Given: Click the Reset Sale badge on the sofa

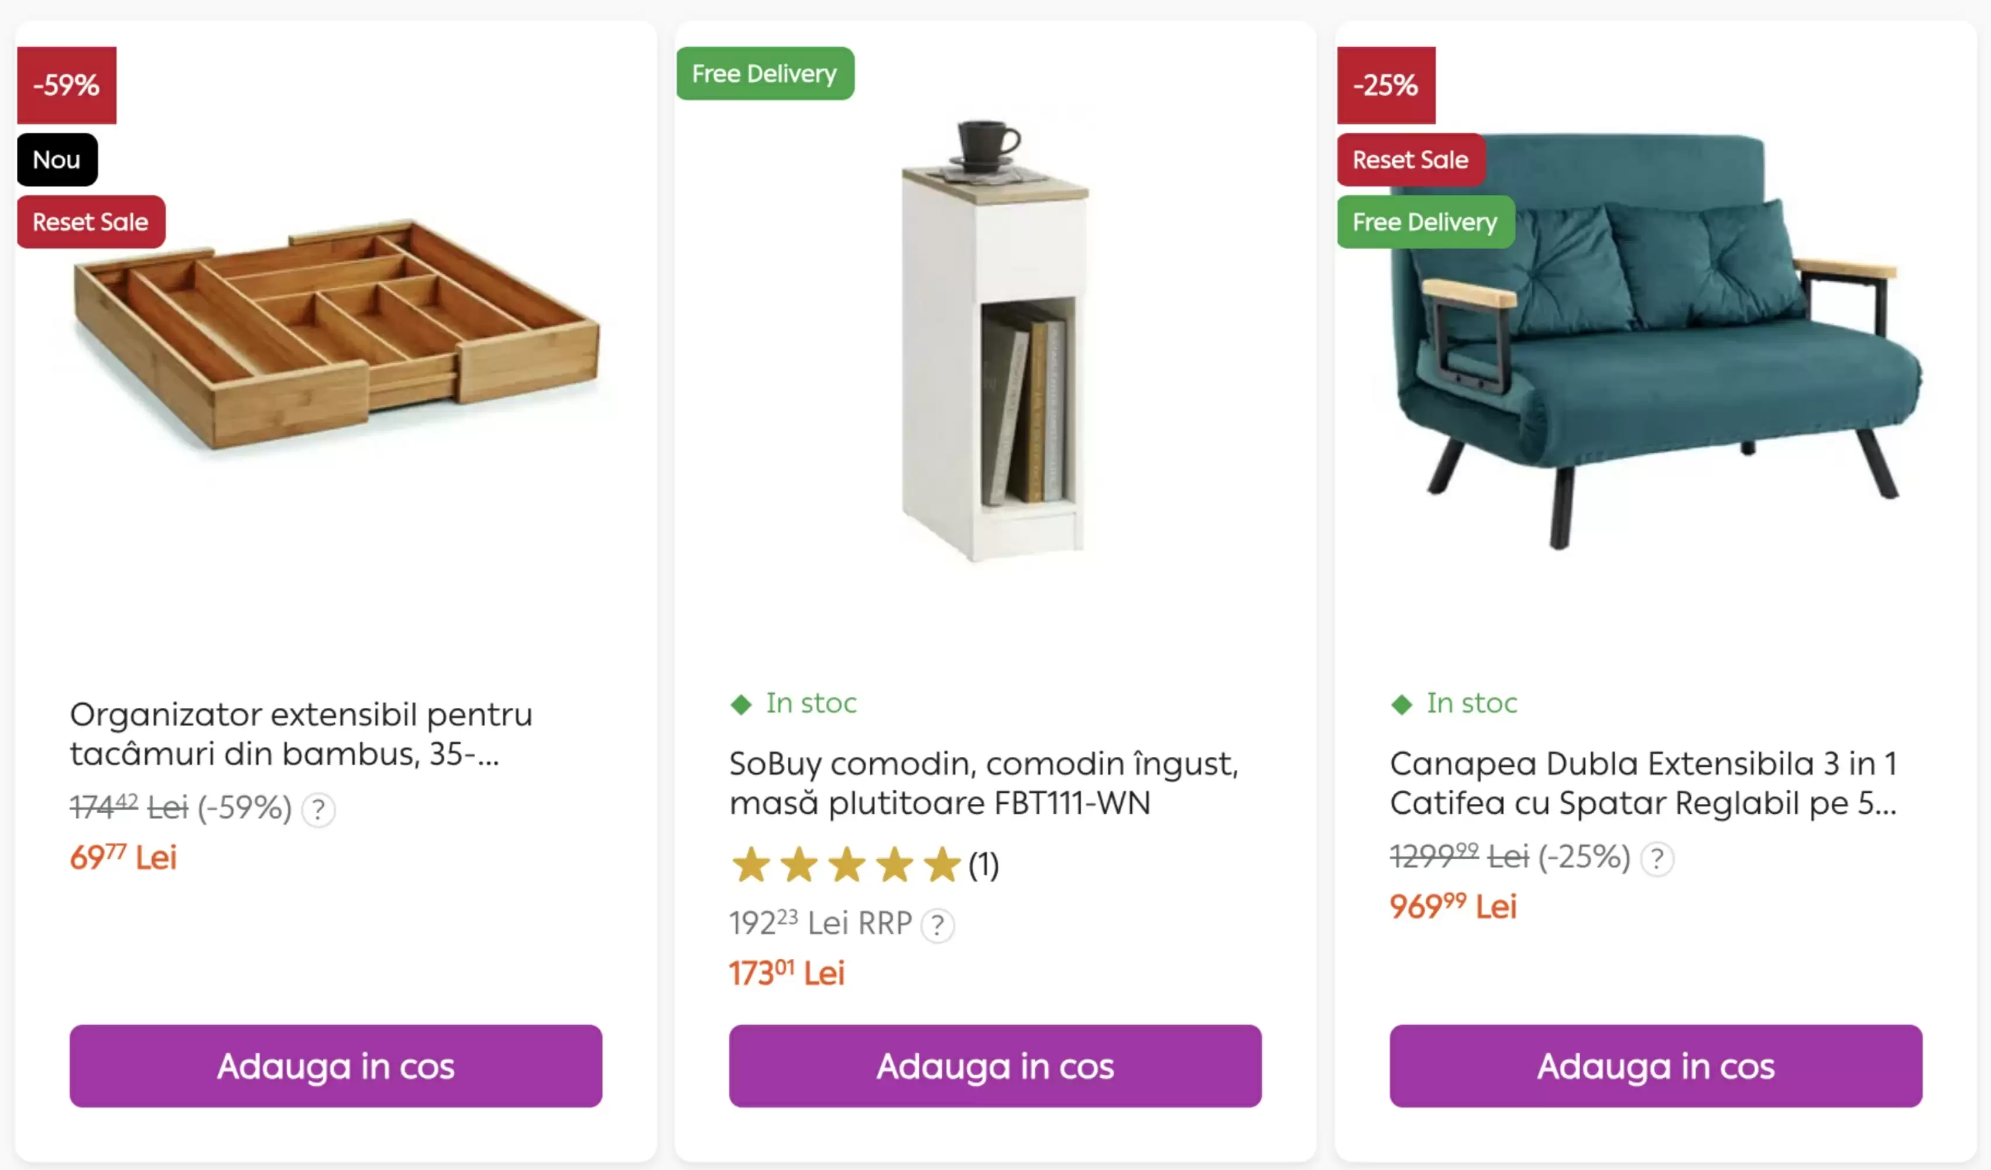Looking at the screenshot, I should [1410, 160].
